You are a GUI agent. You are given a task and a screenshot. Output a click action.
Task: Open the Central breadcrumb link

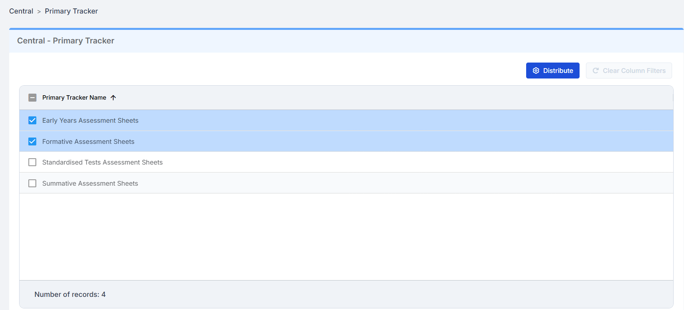click(x=21, y=11)
